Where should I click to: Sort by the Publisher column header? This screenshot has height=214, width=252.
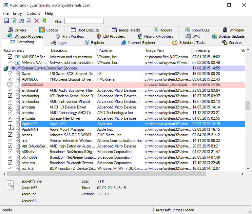click(106, 50)
